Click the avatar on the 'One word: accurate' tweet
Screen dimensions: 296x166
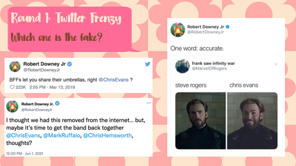[178, 30]
